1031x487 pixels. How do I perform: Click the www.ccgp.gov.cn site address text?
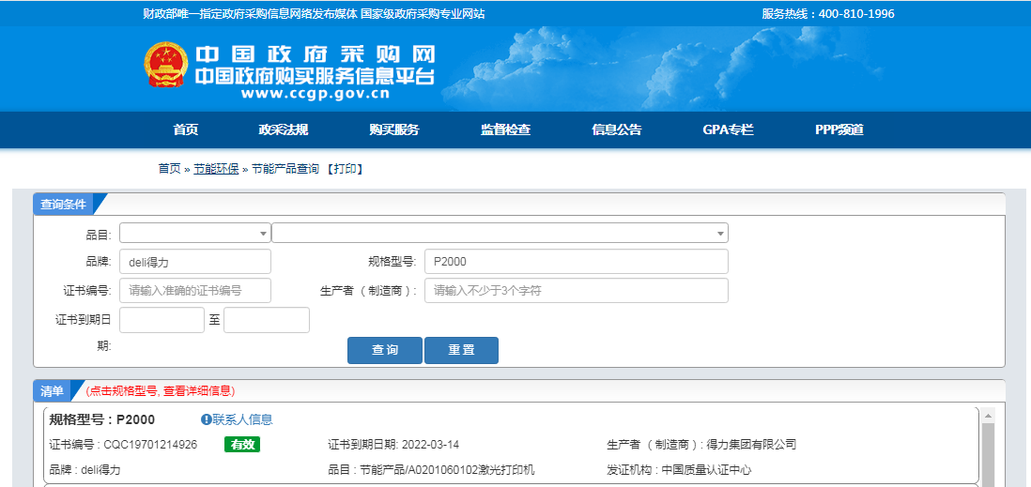pyautogui.click(x=315, y=93)
